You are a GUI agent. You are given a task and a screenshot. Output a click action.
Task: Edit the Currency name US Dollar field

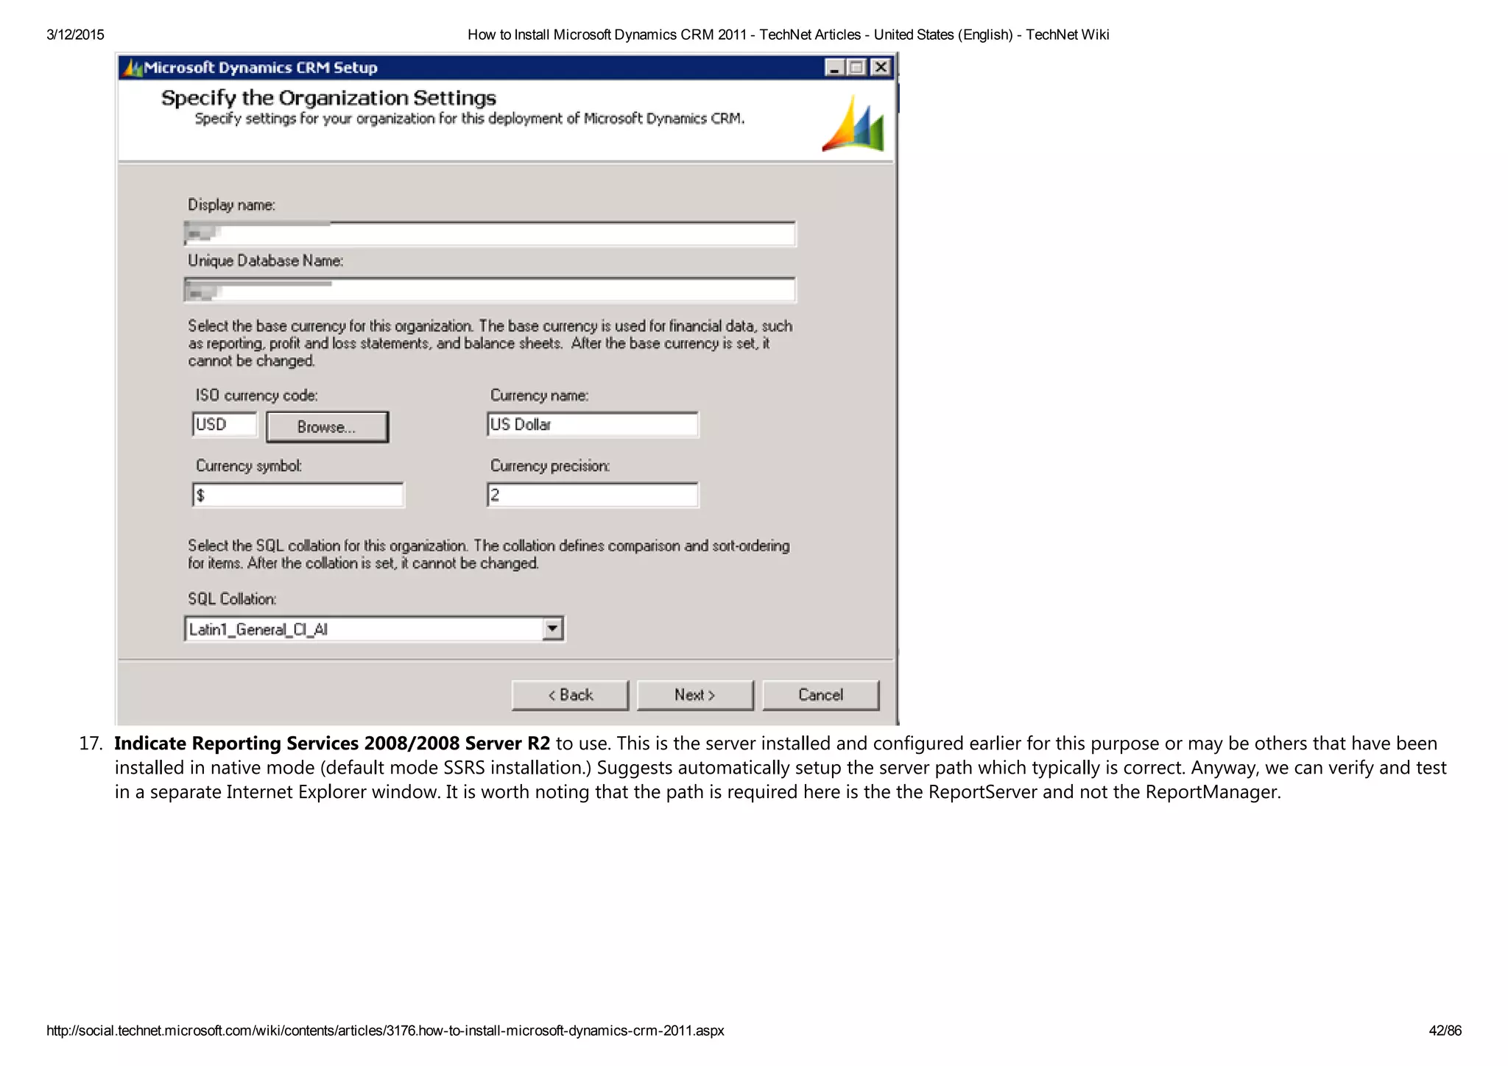(592, 425)
